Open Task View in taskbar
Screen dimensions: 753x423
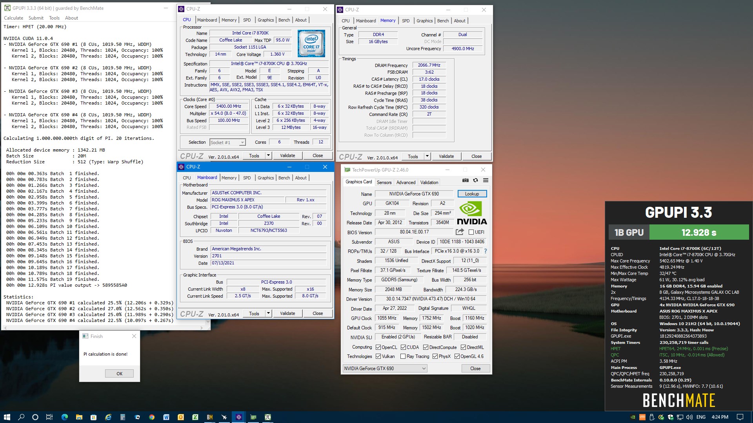pos(49,417)
